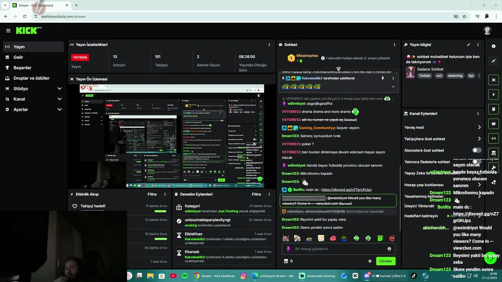Open Instagram from the taskbar
The width and height of the screenshot is (502, 282).
point(243,276)
